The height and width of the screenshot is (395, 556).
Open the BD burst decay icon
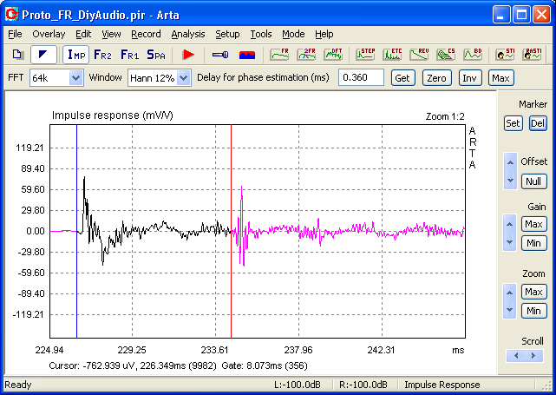(x=473, y=55)
